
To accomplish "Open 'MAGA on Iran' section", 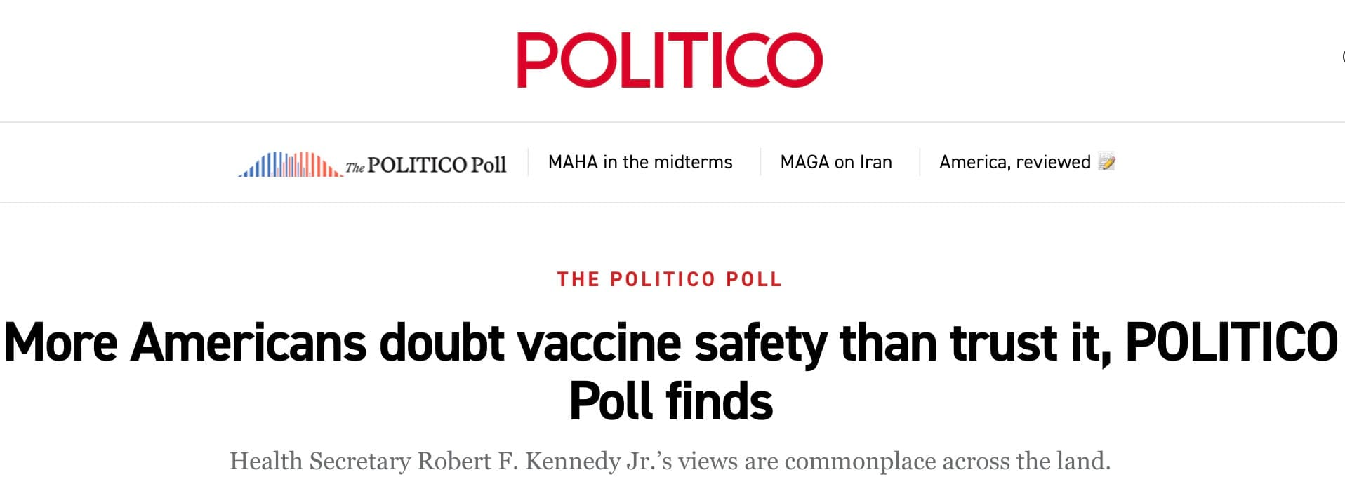I will (x=835, y=162).
